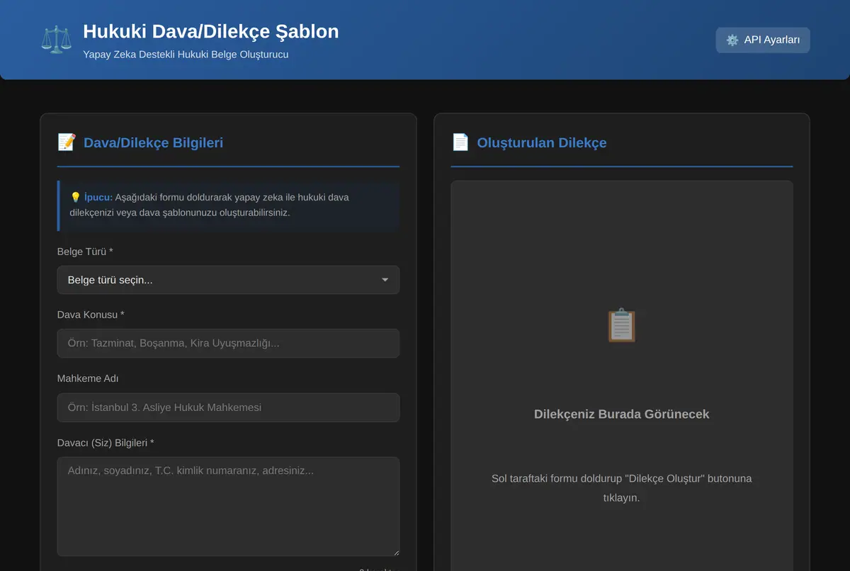The width and height of the screenshot is (850, 571).
Task: Click the memo icon beside Dava/Dilekçe Bilgileri
Action: click(x=67, y=142)
